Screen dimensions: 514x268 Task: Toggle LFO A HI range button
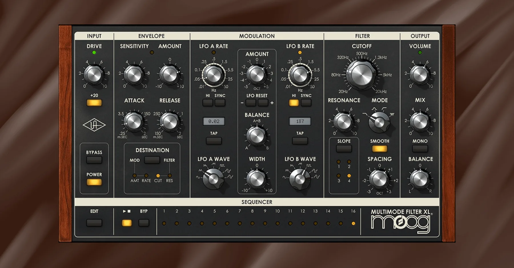208,103
